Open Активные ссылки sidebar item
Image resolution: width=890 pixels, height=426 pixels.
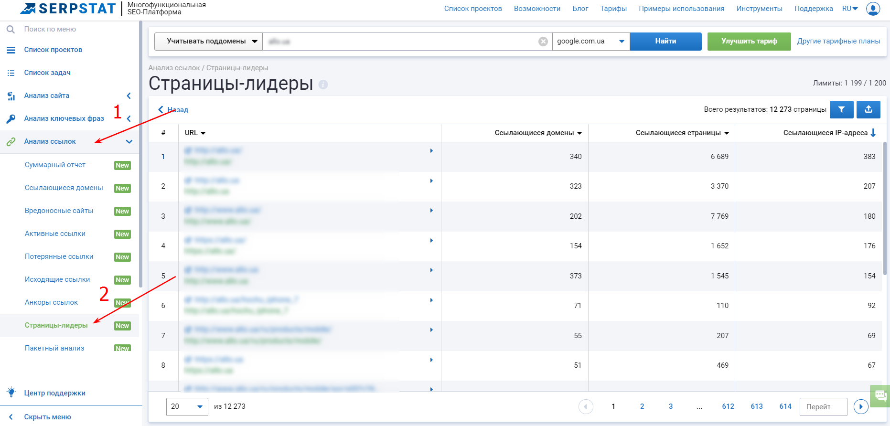[x=55, y=234]
